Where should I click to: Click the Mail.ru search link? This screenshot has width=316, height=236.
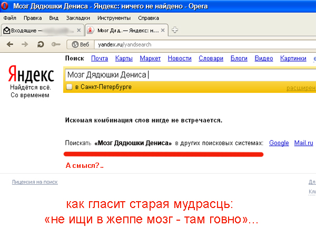303,143
